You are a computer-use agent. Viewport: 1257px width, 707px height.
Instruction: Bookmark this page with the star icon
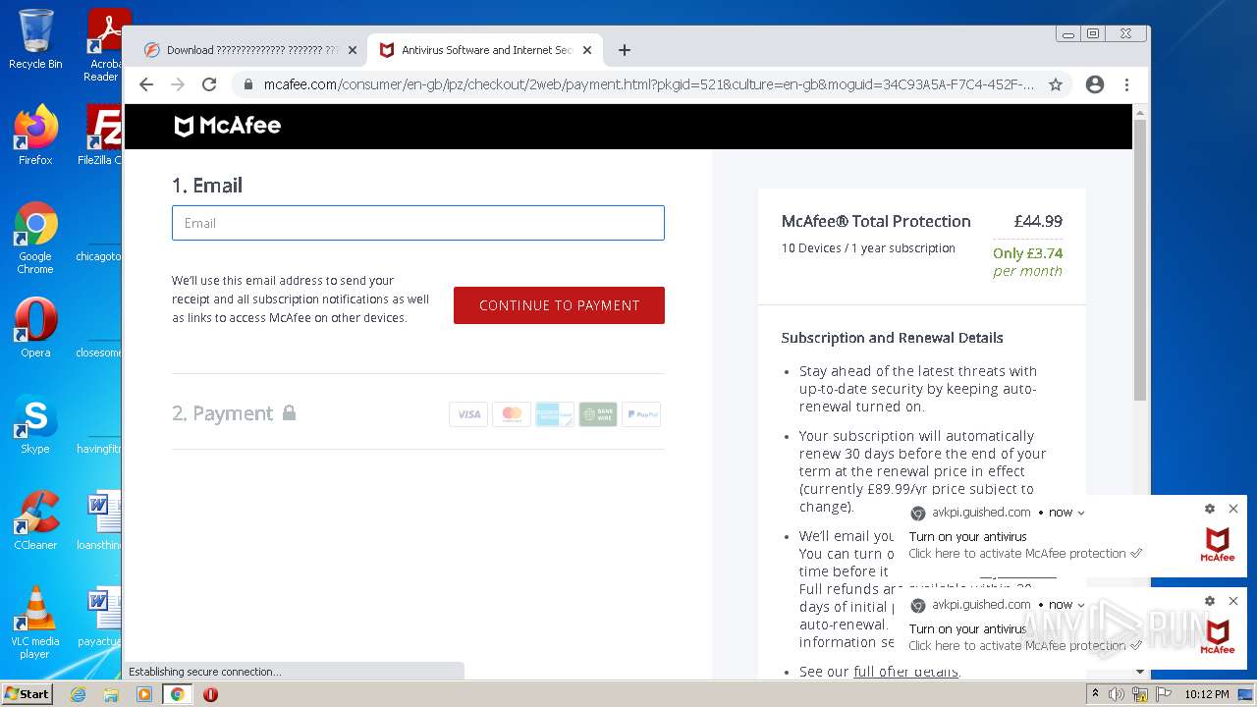[1056, 84]
